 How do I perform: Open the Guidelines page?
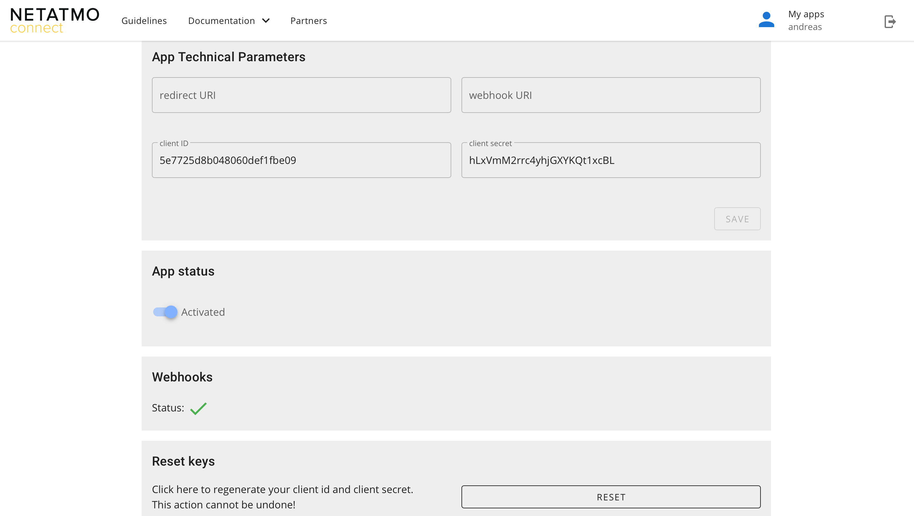pyautogui.click(x=144, y=20)
